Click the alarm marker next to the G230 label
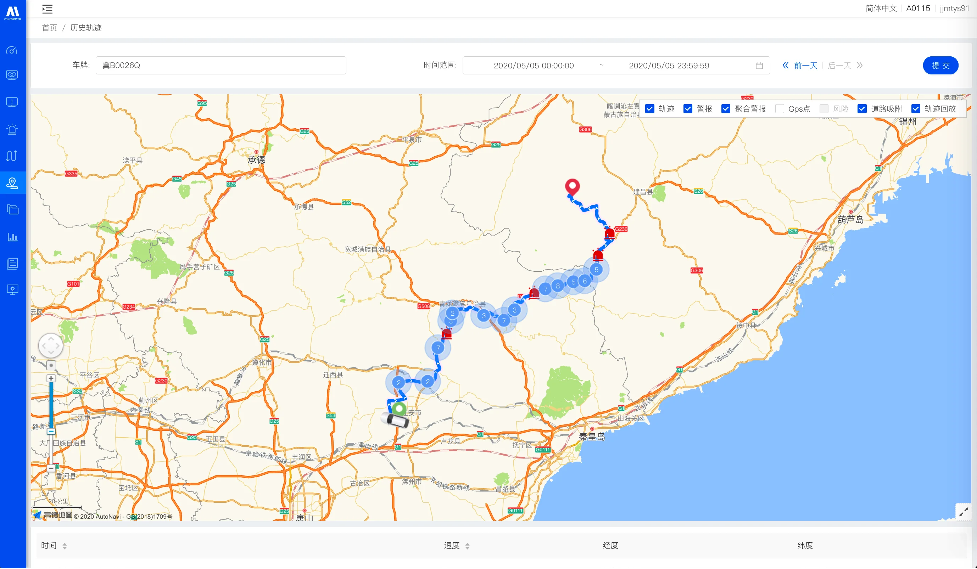 (609, 233)
